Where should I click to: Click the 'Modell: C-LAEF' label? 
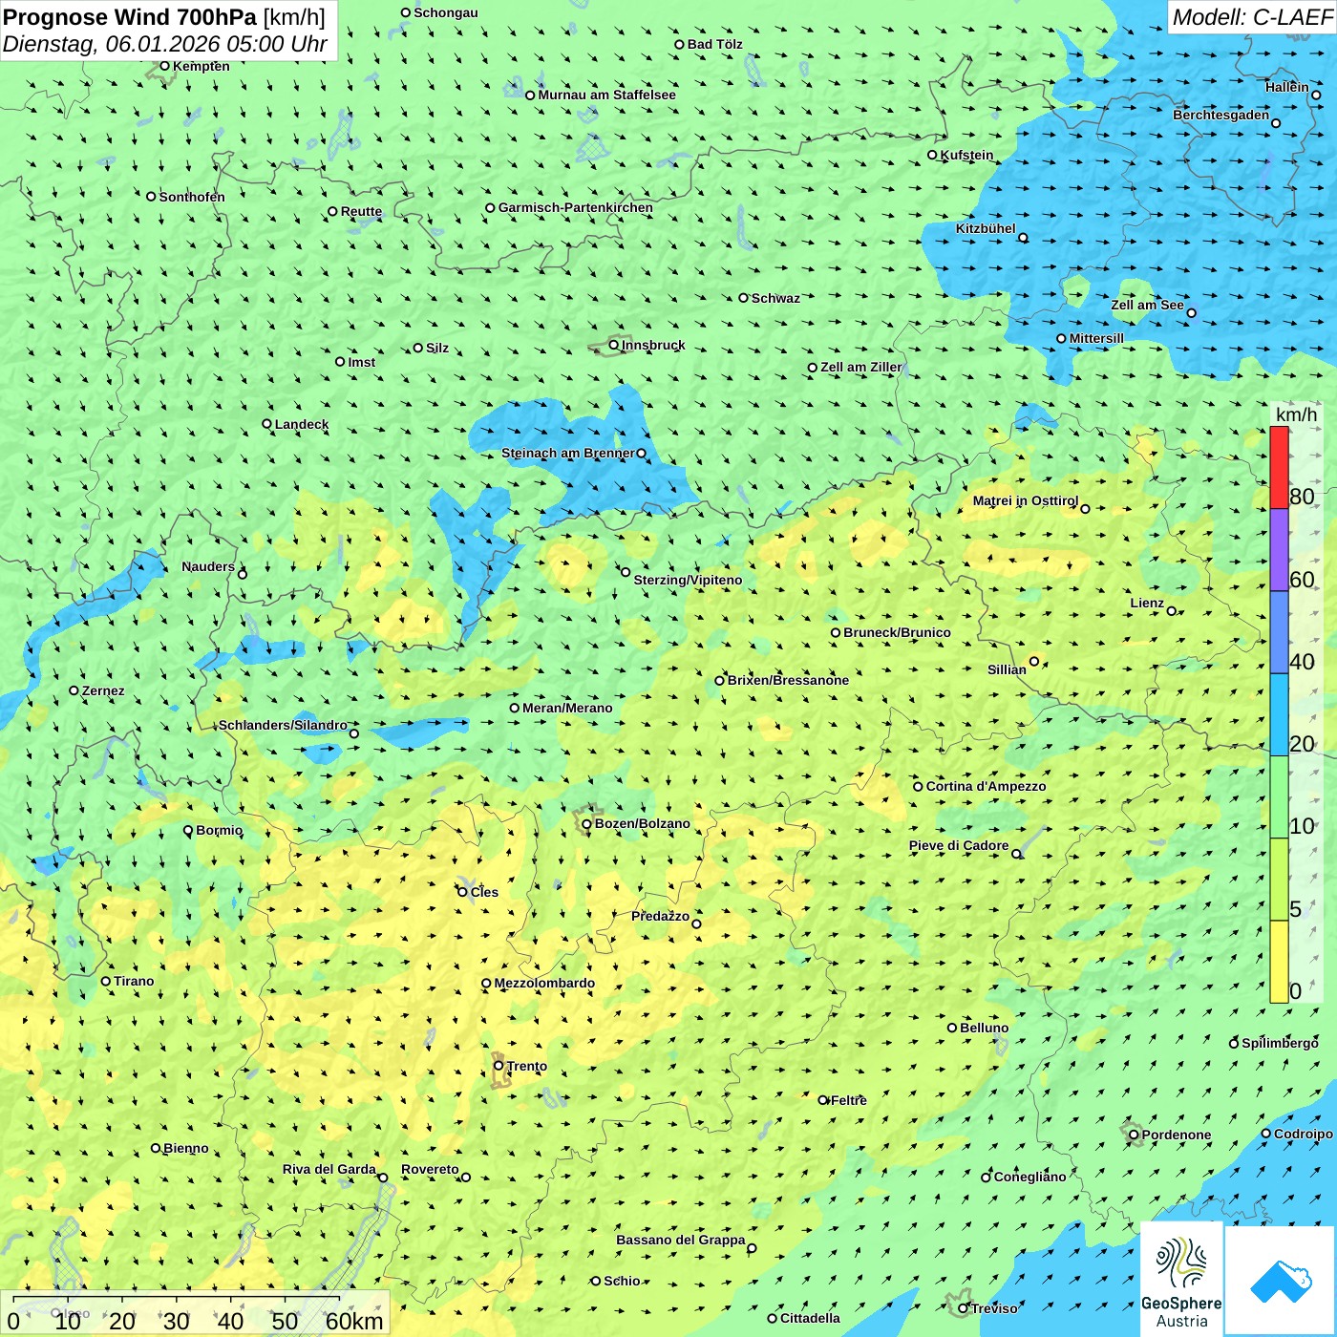(1251, 17)
